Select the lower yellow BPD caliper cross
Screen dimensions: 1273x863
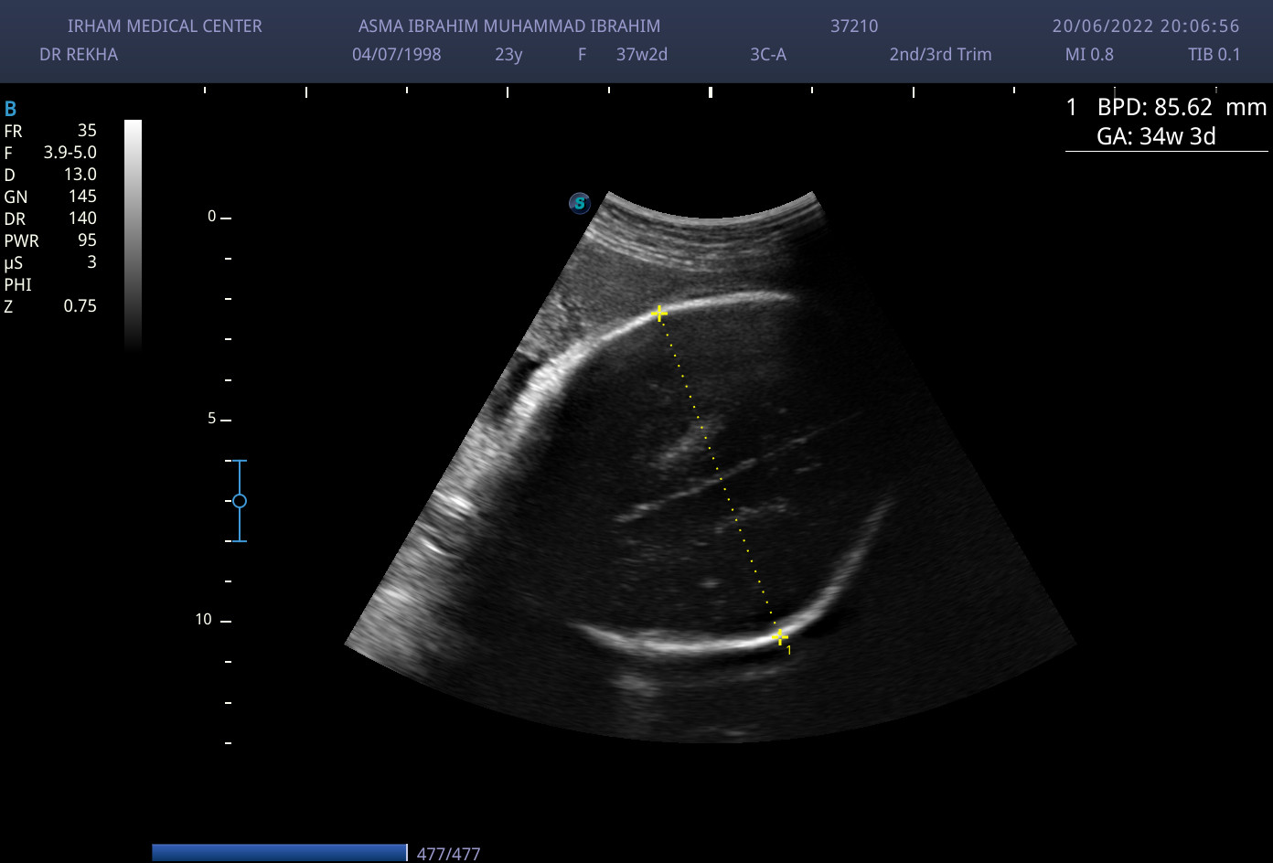point(779,637)
